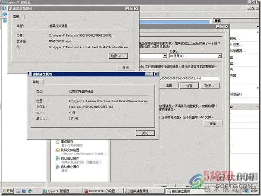Image resolution: width=261 pixels, height=196 pixels.
Task: Click the Hyper-V tree node icon at left
Action: pos(5,21)
